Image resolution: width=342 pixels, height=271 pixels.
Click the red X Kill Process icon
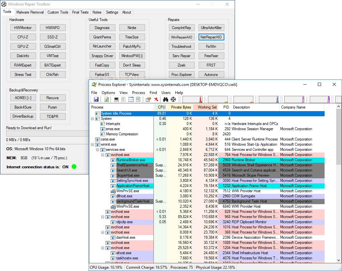coord(156,99)
